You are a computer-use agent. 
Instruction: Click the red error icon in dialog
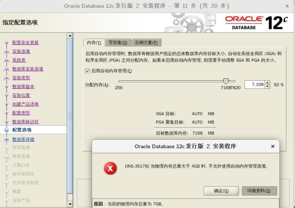coord(110,168)
